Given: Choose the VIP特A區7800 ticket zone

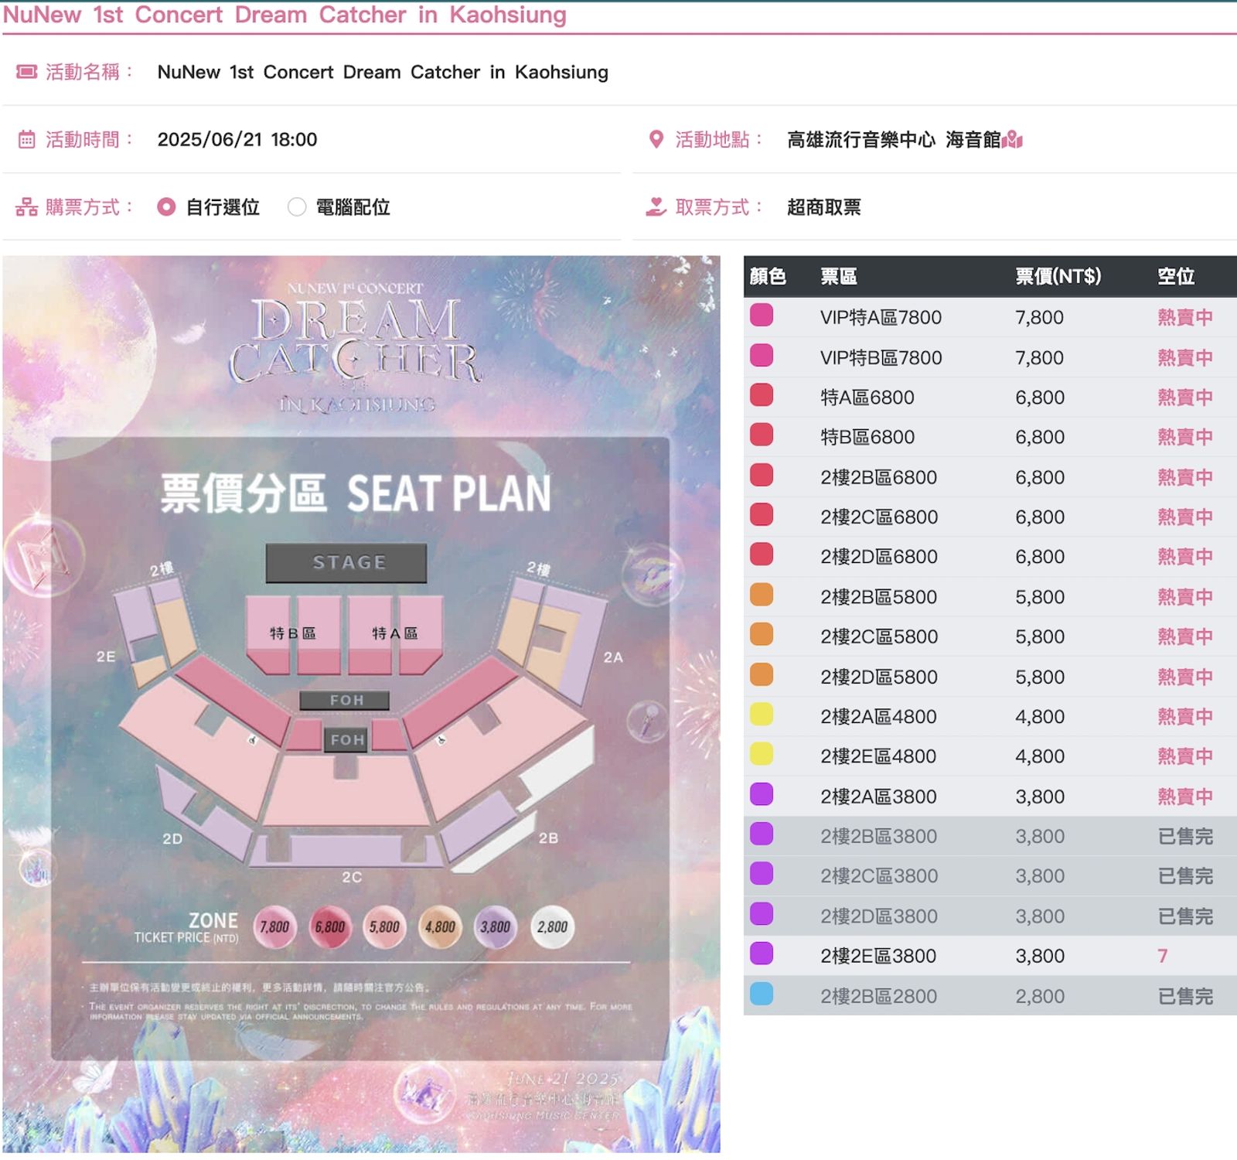Looking at the screenshot, I should point(990,317).
